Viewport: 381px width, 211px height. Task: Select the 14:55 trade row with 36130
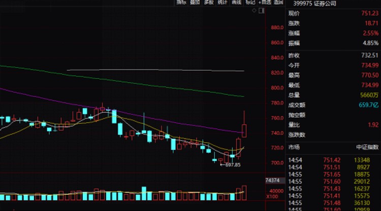pos(333,203)
